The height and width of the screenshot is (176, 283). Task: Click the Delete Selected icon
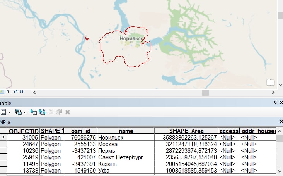[x=68, y=112]
